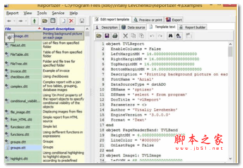Open the Help menu

coord(73,13)
